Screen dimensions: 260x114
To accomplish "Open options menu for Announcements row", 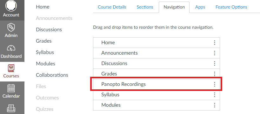I will [x=214, y=53].
